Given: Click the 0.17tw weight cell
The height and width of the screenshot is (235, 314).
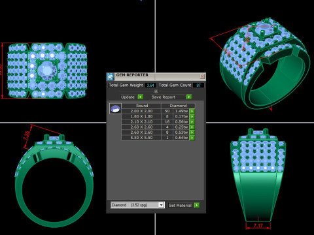Looking at the screenshot, I should click(181, 116).
